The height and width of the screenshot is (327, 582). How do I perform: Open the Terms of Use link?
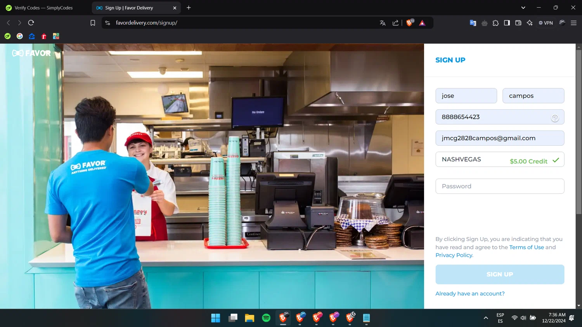pos(527,247)
